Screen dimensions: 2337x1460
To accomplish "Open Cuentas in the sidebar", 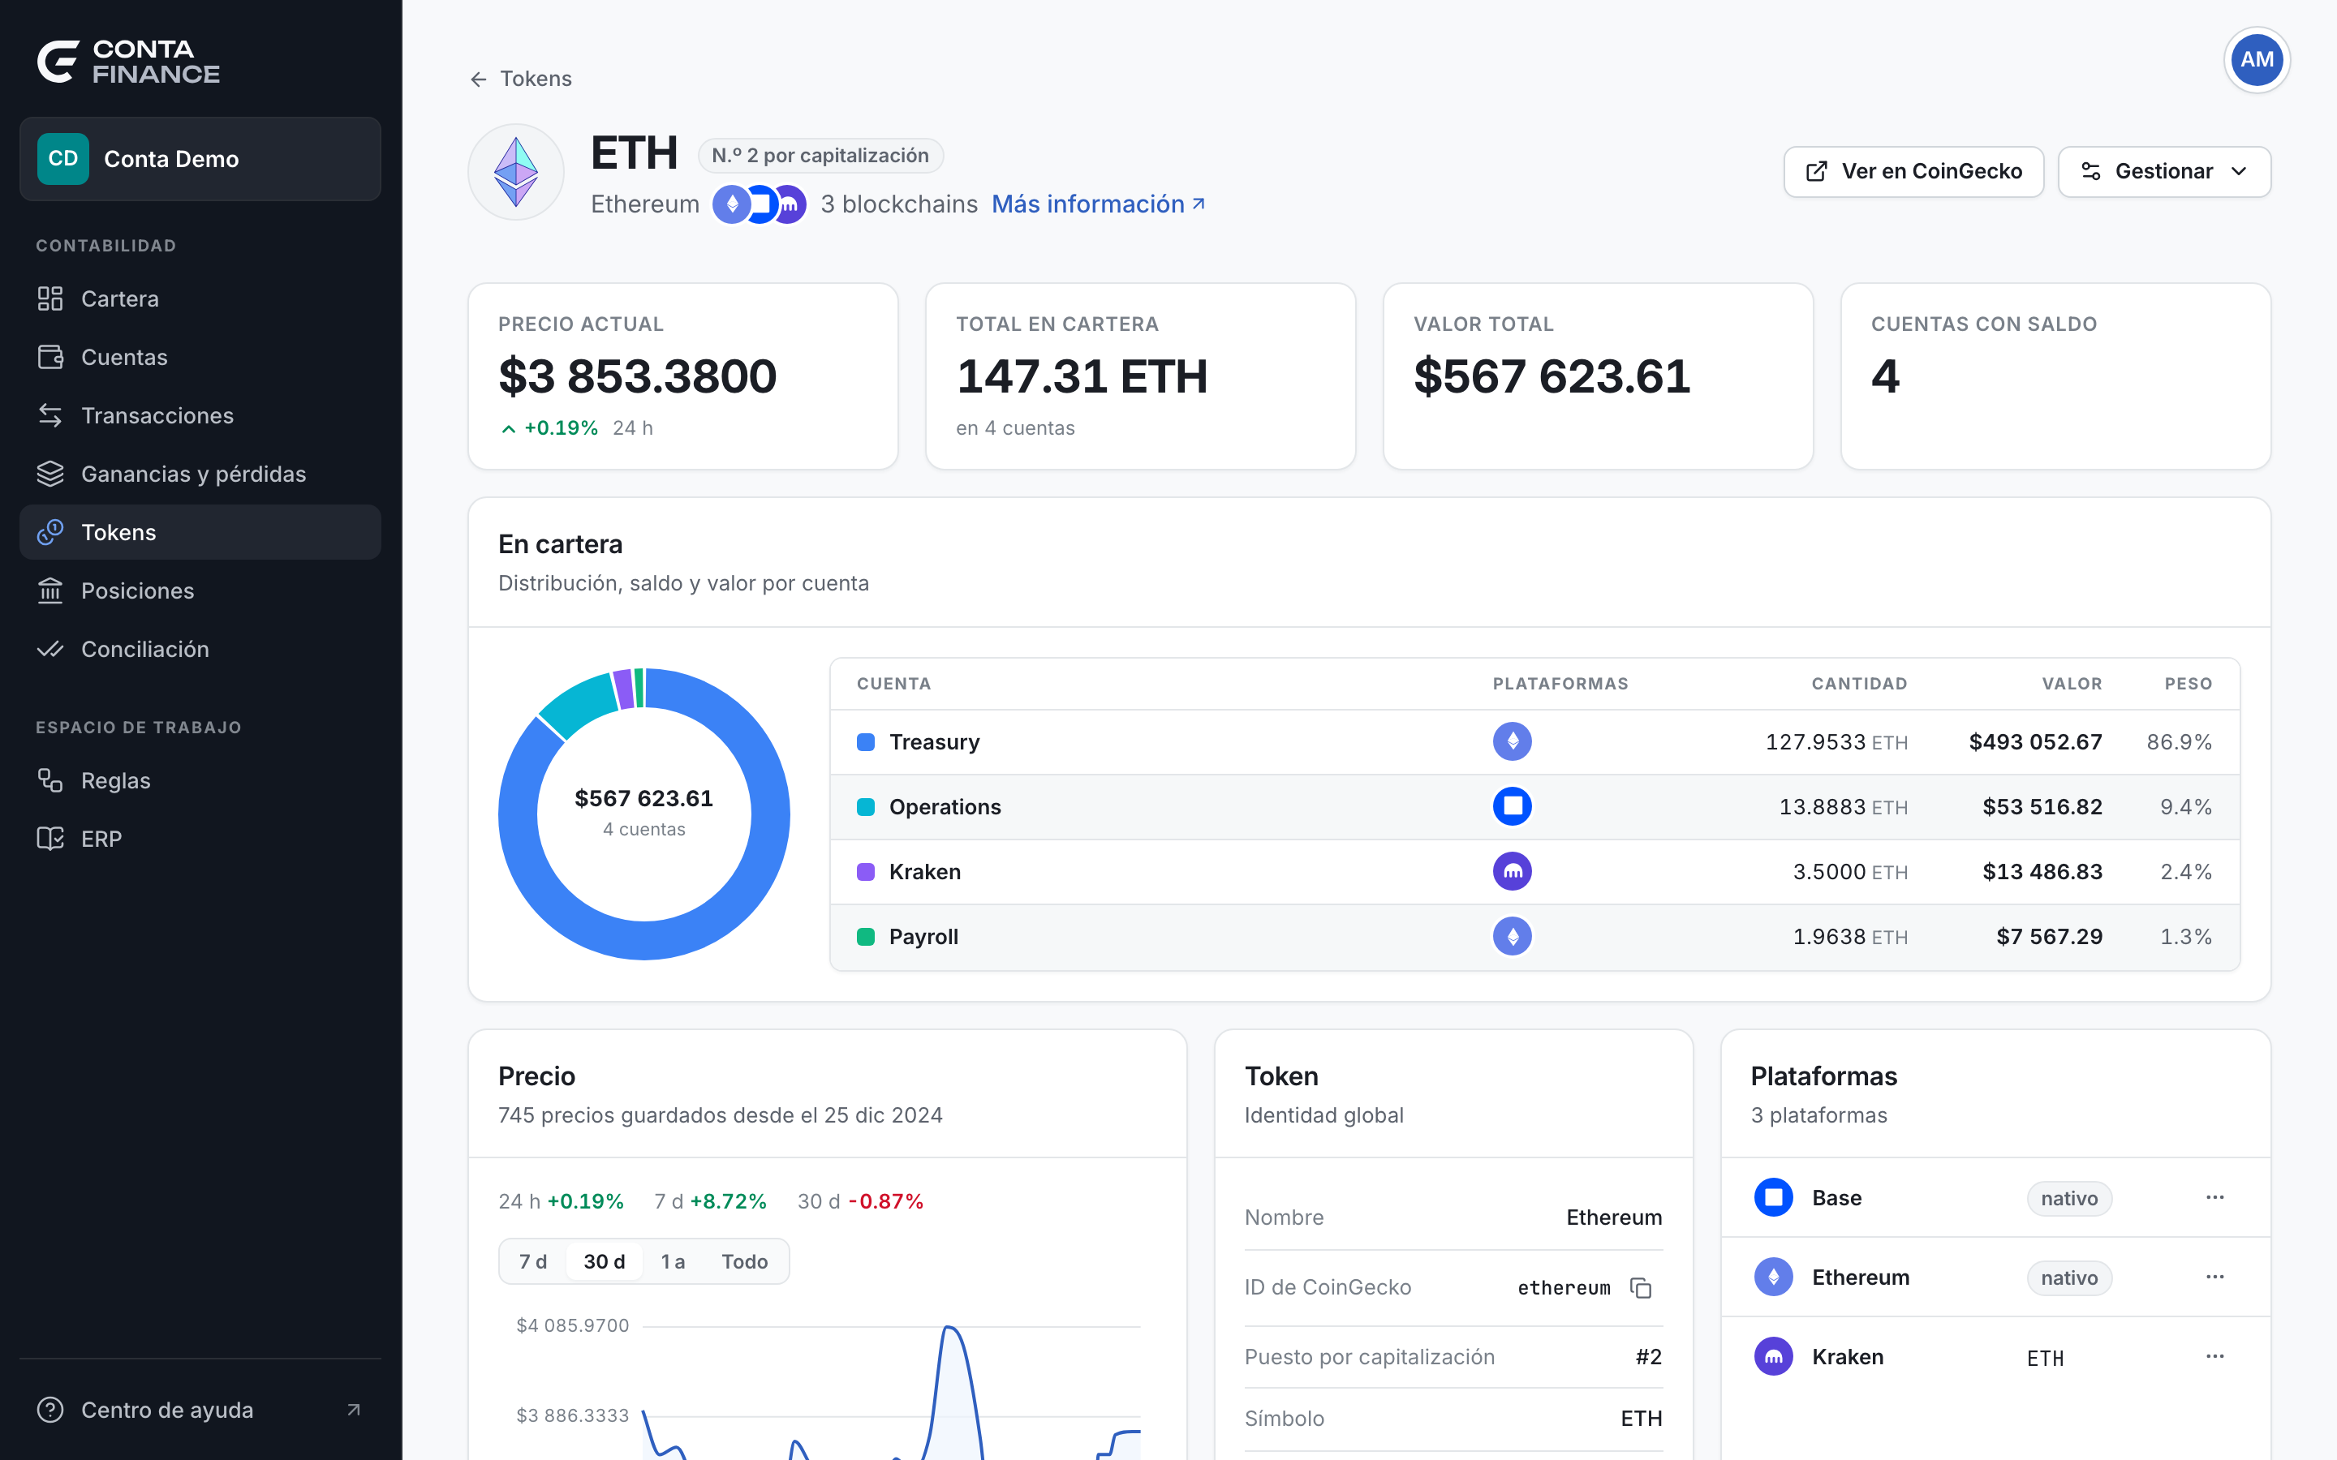I will (200, 357).
